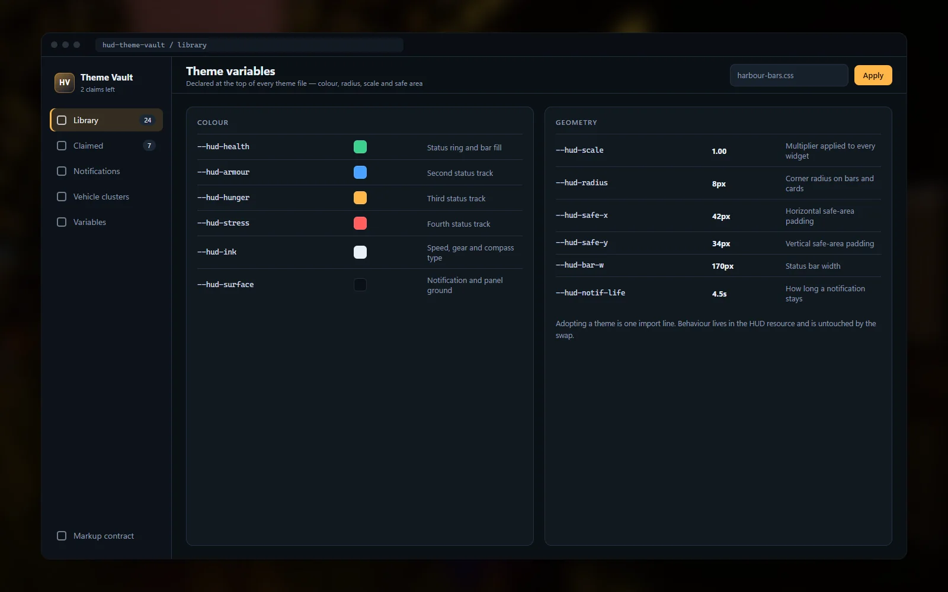948x592 pixels.
Task: Select the --hud-hunger variable name
Action: tap(223, 198)
